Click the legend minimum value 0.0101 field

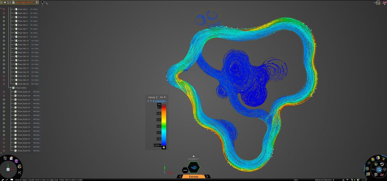158,145
